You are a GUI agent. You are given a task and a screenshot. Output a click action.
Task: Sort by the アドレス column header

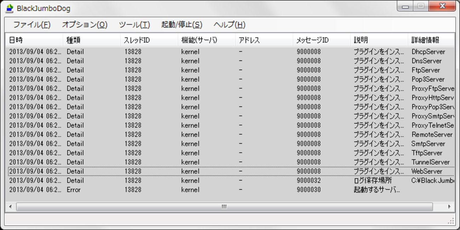264,40
